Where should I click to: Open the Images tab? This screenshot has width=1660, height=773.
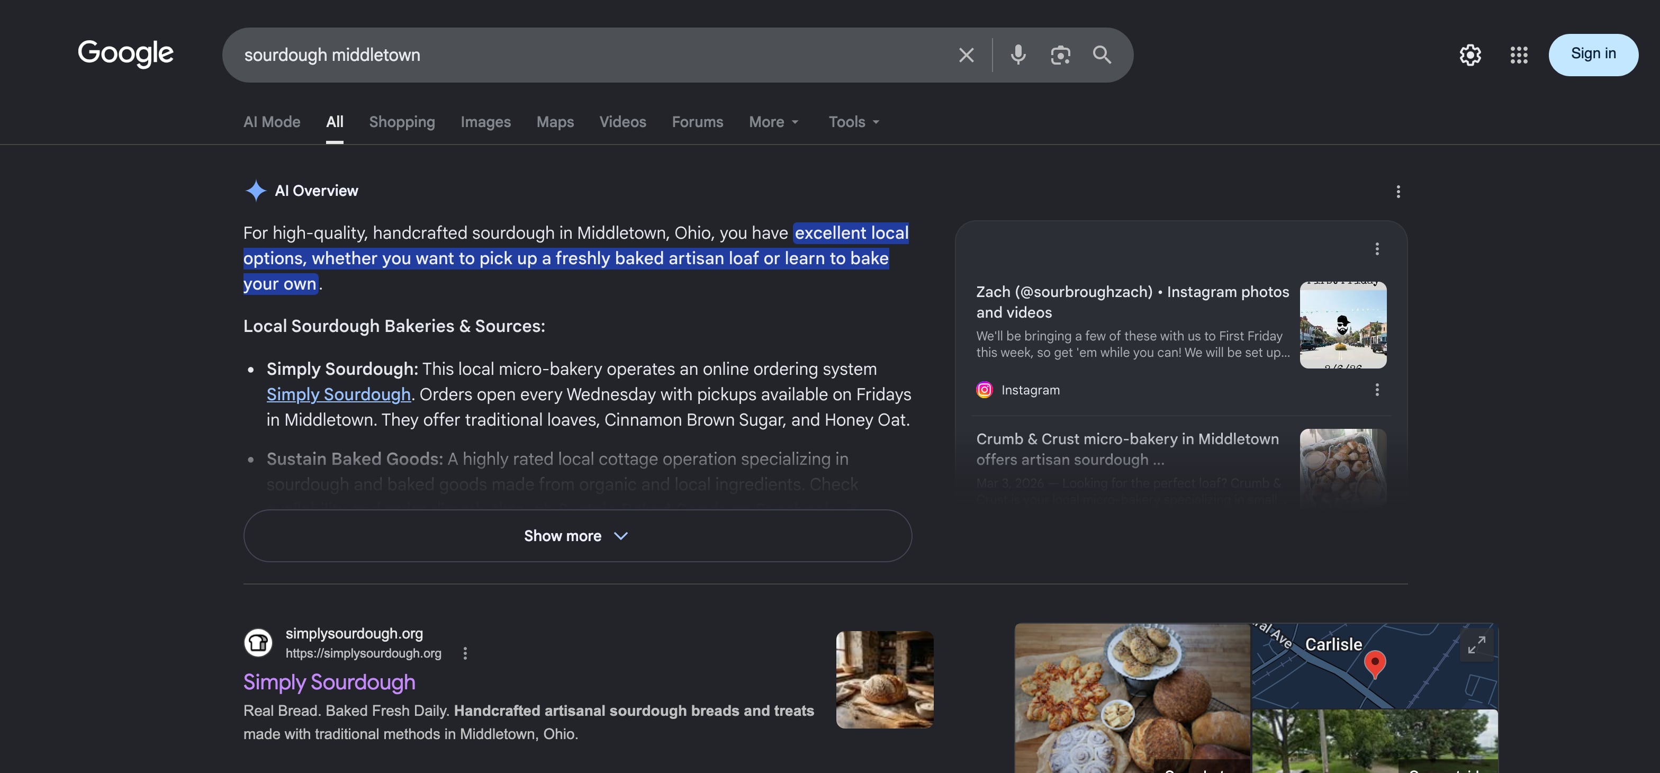[485, 122]
